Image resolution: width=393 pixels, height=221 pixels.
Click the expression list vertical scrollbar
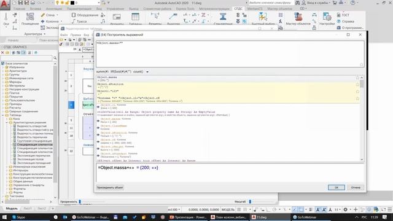pos(362,118)
